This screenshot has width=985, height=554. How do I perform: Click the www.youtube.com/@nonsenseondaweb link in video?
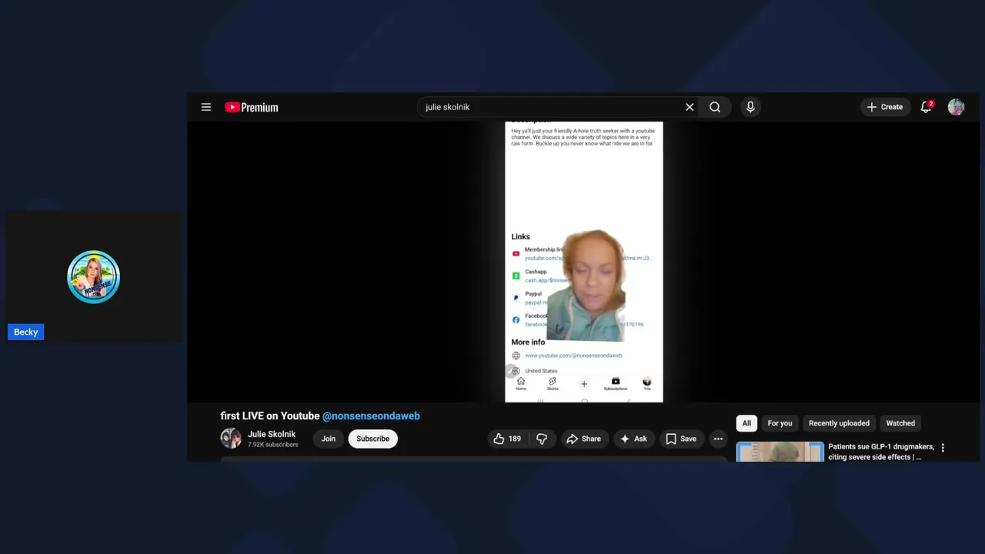[573, 355]
